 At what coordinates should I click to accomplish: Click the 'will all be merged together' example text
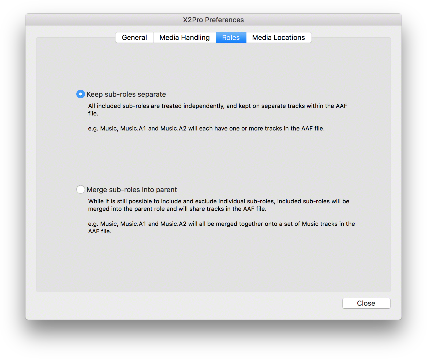coord(222,227)
